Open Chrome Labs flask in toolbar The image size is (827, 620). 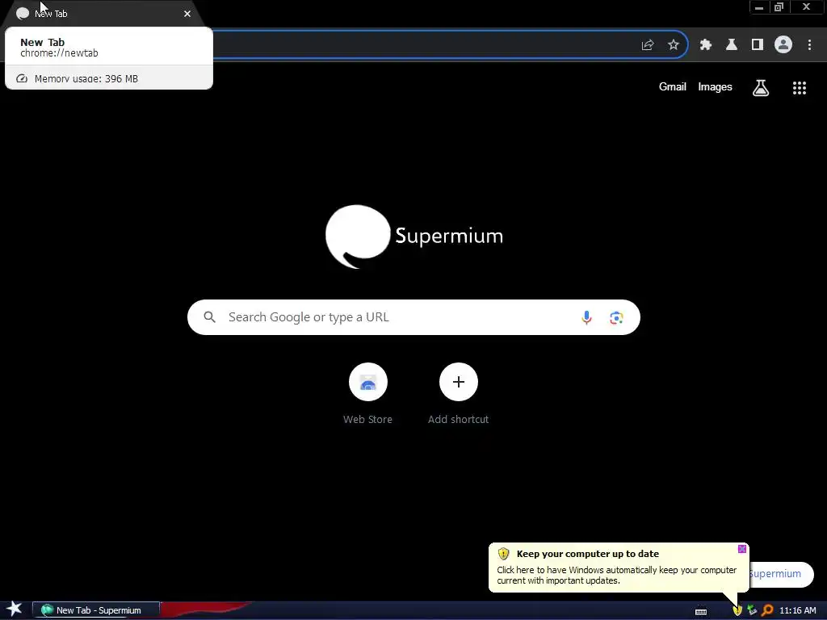(732, 45)
